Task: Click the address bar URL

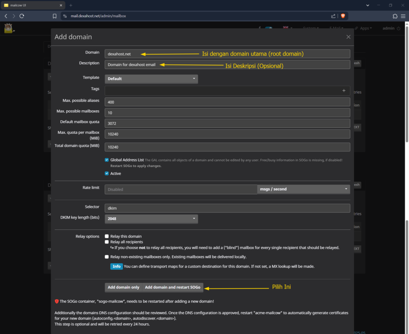Action: click(x=98, y=16)
